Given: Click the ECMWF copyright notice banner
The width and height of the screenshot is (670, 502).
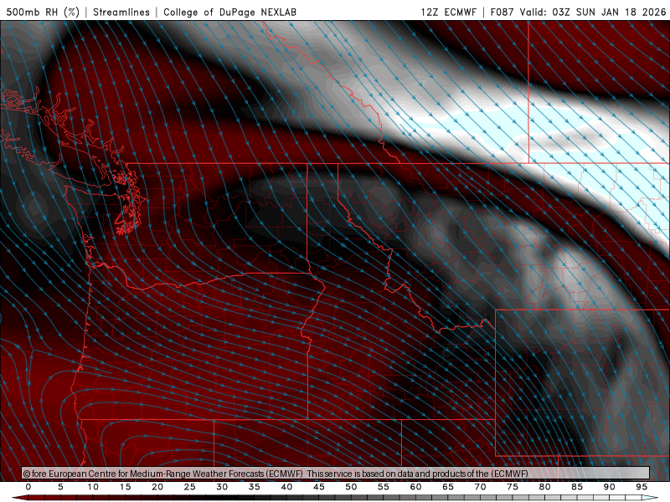Looking at the screenshot, I should coord(336,473).
